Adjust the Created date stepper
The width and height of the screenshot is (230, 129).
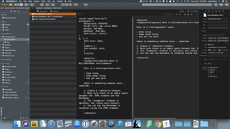tap(228, 38)
